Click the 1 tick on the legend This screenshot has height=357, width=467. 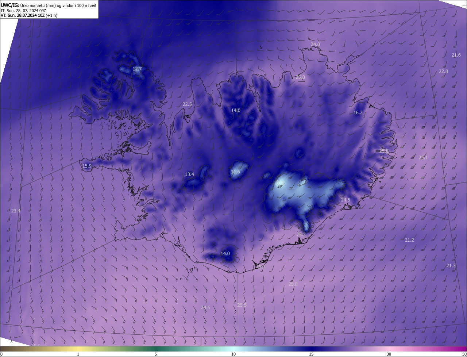[x=78, y=354]
